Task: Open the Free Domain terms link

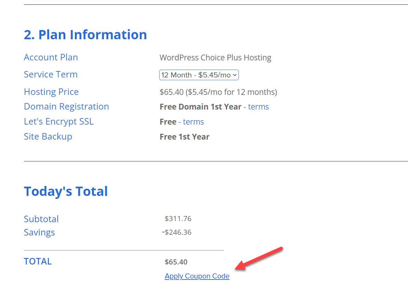Action: point(258,107)
